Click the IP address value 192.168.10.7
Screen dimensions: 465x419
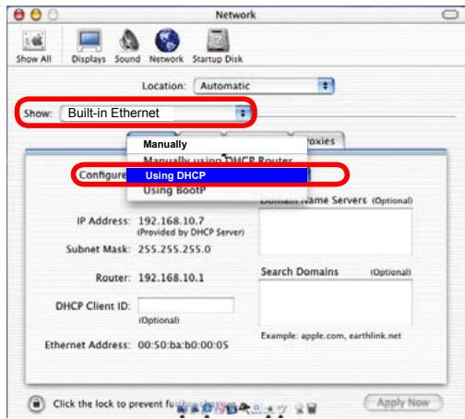[172, 221]
